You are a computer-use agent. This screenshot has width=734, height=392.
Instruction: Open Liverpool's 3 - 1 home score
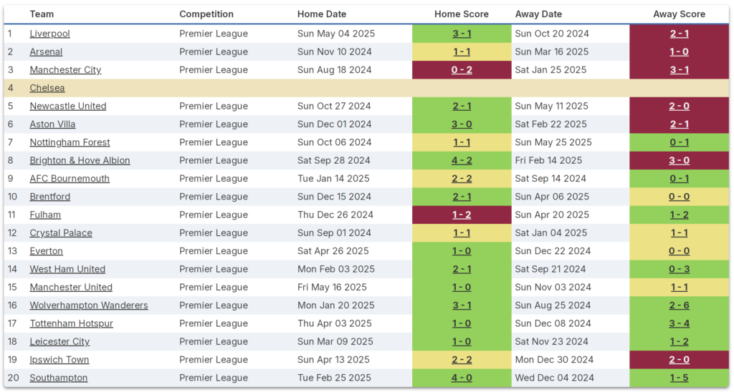[462, 34]
